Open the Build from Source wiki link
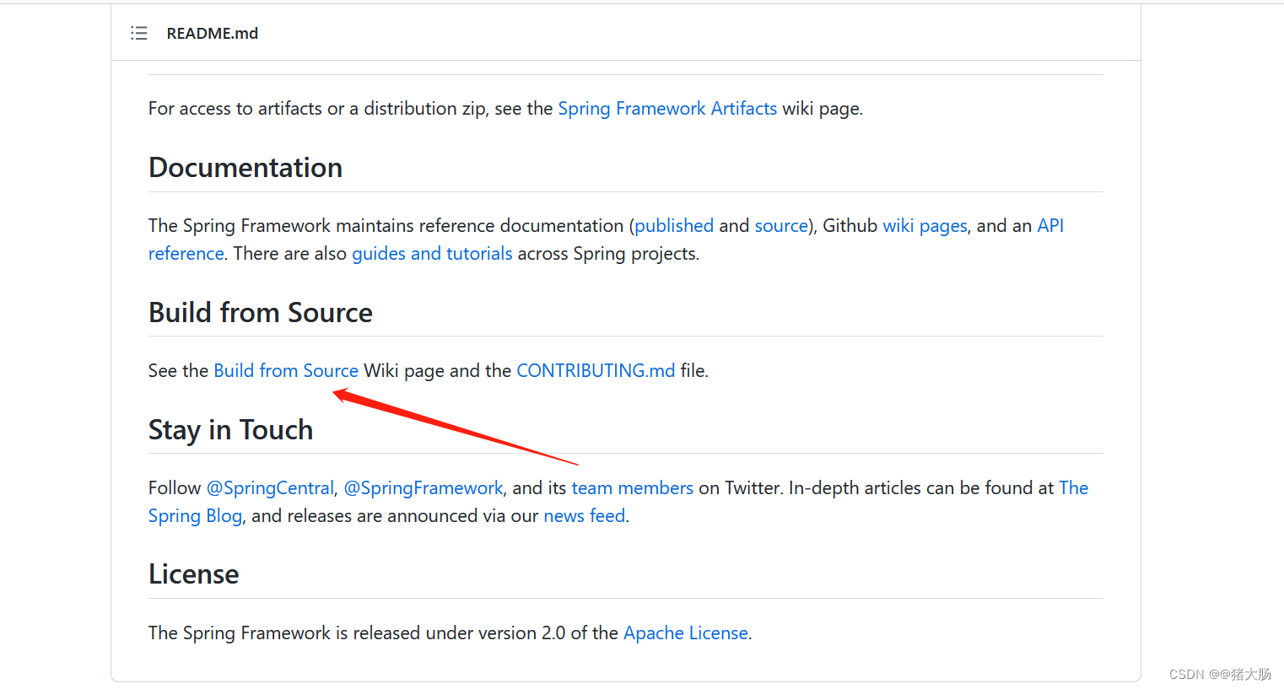 [x=286, y=371]
